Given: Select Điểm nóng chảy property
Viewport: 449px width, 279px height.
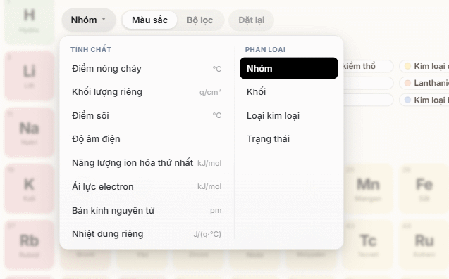Looking at the screenshot, I should tap(147, 69).
